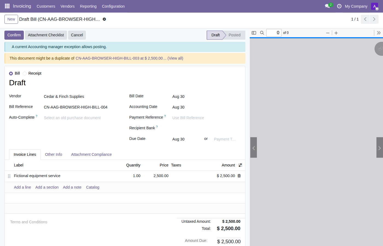Image resolution: width=383 pixels, height=246 pixels.
Task: Zoom out in the PDF viewer
Action: (328, 33)
